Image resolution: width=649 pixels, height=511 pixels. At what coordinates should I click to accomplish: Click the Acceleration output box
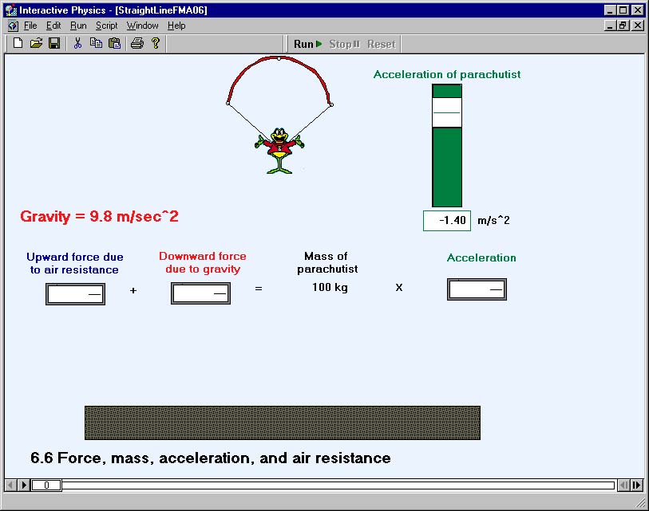(x=477, y=289)
